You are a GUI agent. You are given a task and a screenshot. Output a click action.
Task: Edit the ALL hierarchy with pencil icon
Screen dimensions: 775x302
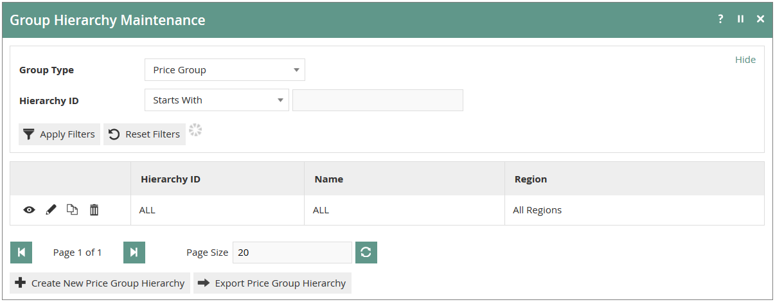click(51, 210)
